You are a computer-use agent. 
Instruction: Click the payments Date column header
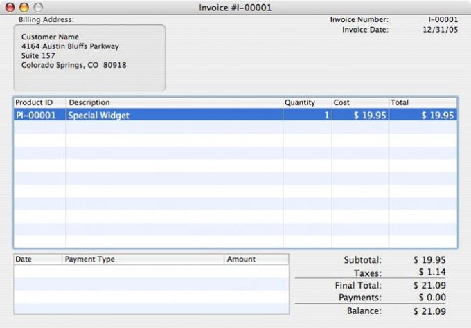click(x=38, y=259)
